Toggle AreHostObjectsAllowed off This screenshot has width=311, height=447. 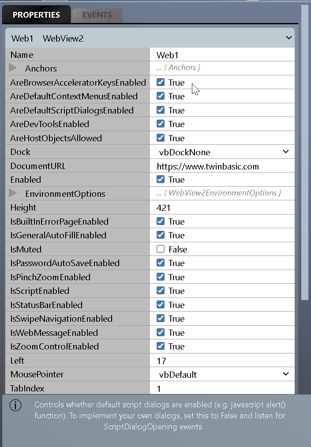click(161, 138)
